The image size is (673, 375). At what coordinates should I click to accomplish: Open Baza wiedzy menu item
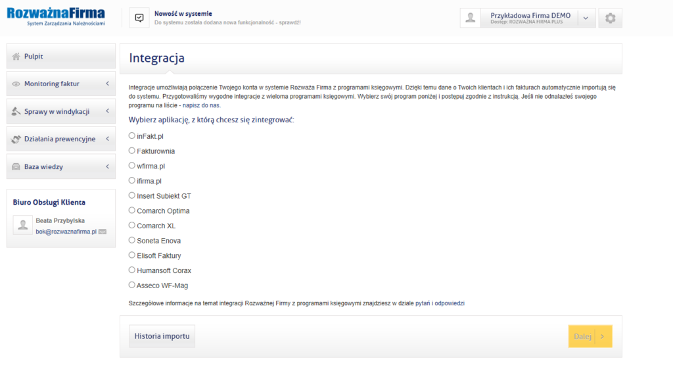pyautogui.click(x=61, y=166)
